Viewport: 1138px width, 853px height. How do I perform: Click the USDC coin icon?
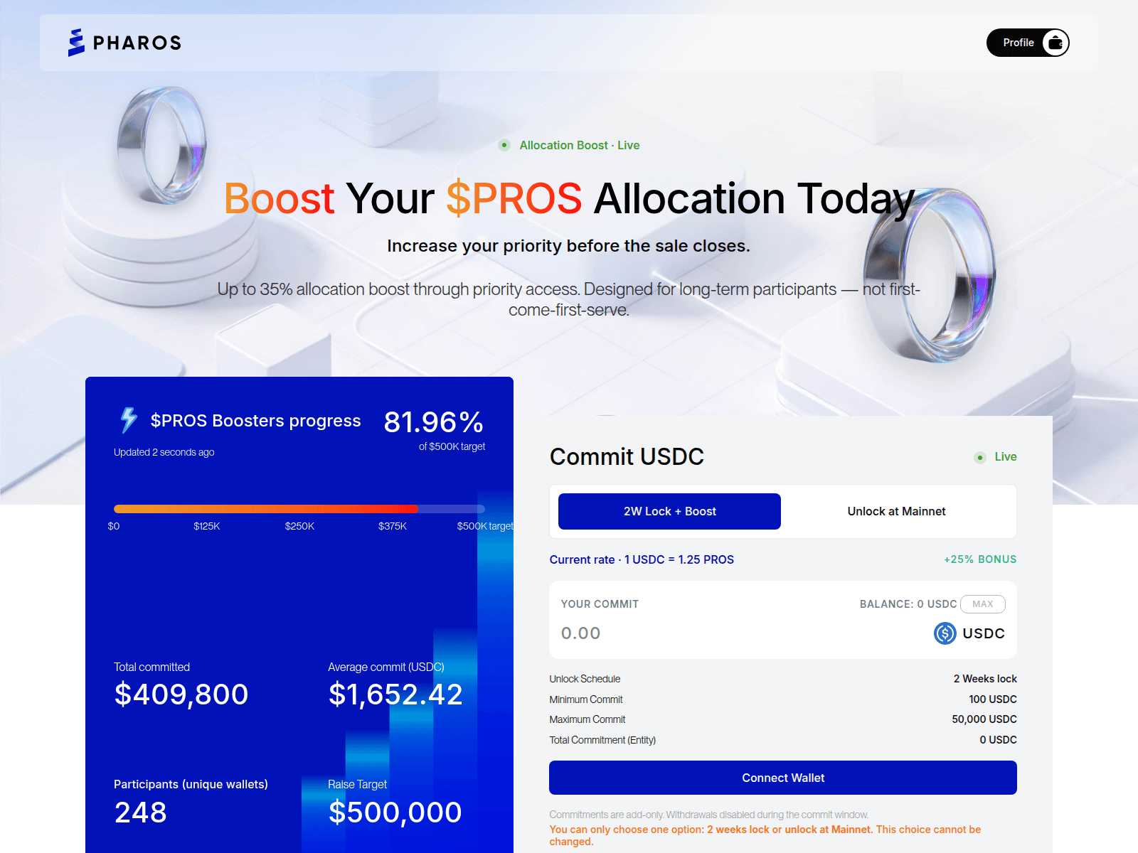945,633
